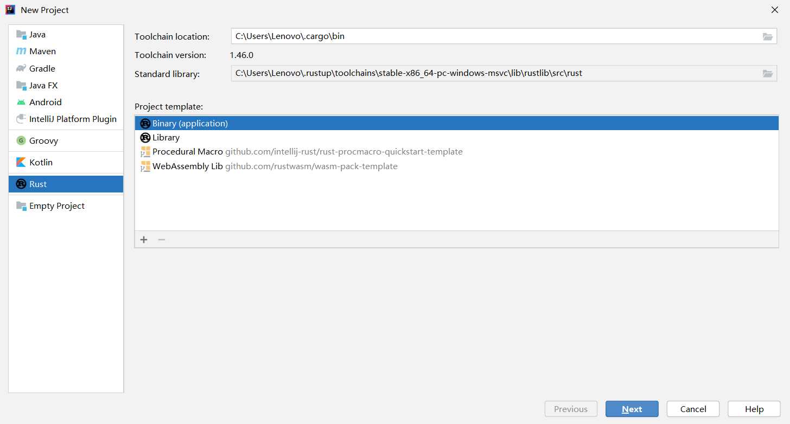Remove template with the minus button
Image resolution: width=790 pixels, height=424 pixels.
(x=161, y=240)
